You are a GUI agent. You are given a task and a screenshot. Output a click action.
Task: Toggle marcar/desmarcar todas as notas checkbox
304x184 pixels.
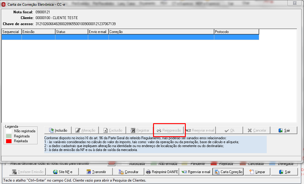click(7, 164)
